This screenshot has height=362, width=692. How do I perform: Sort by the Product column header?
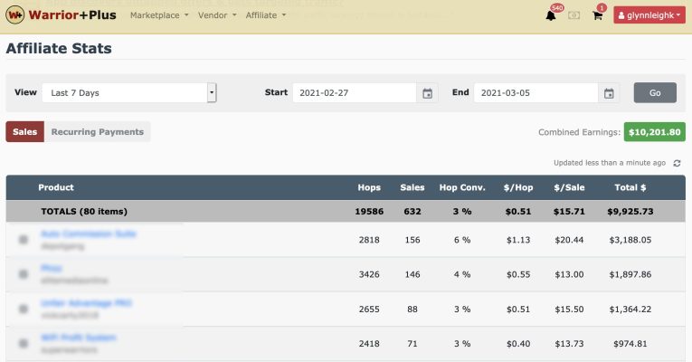pyautogui.click(x=56, y=187)
